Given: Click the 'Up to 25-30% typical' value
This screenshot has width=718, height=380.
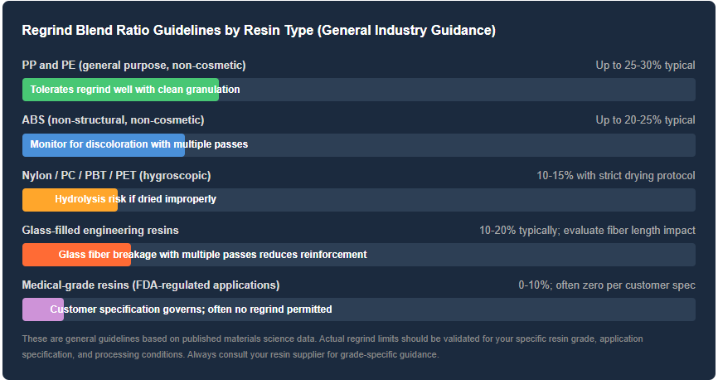Looking at the screenshot, I should click(x=645, y=65).
